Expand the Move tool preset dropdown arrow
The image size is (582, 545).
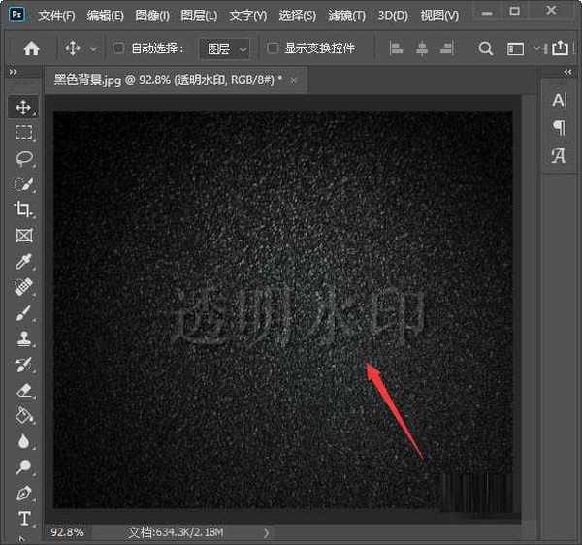click(x=93, y=48)
